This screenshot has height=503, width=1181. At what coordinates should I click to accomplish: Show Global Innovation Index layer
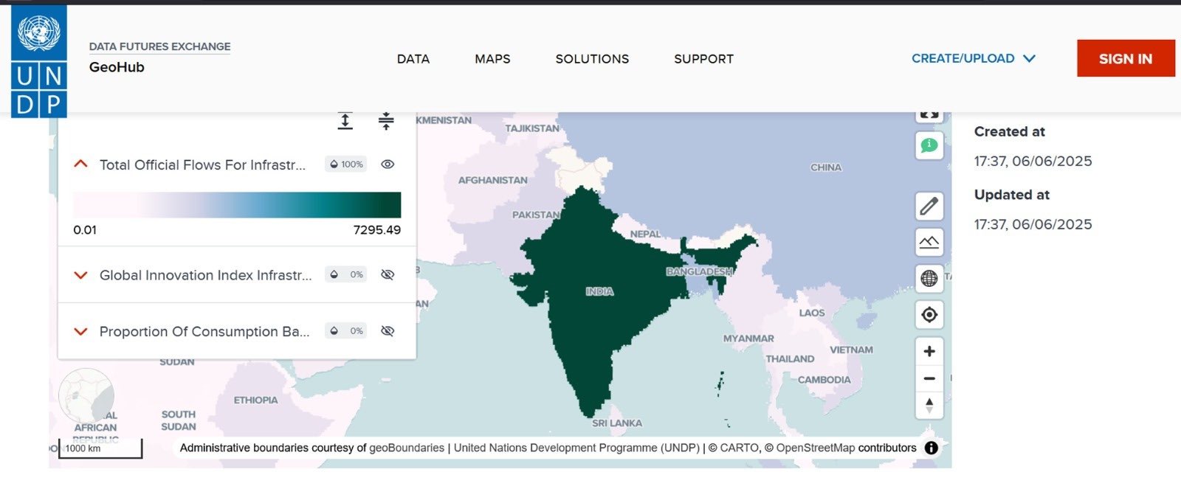[x=388, y=274]
